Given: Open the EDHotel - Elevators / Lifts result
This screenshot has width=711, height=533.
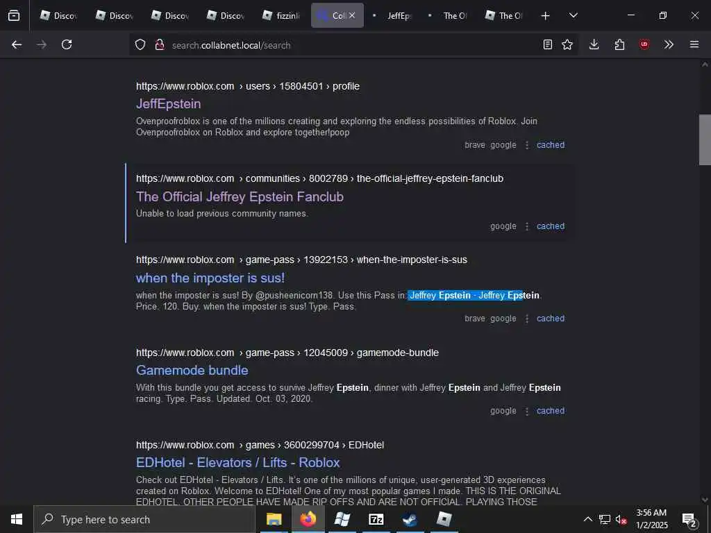Looking at the screenshot, I should 238,463.
